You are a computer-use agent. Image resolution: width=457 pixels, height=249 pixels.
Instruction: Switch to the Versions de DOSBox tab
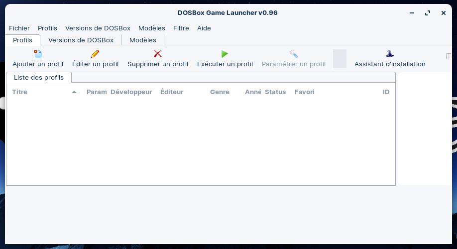click(81, 40)
